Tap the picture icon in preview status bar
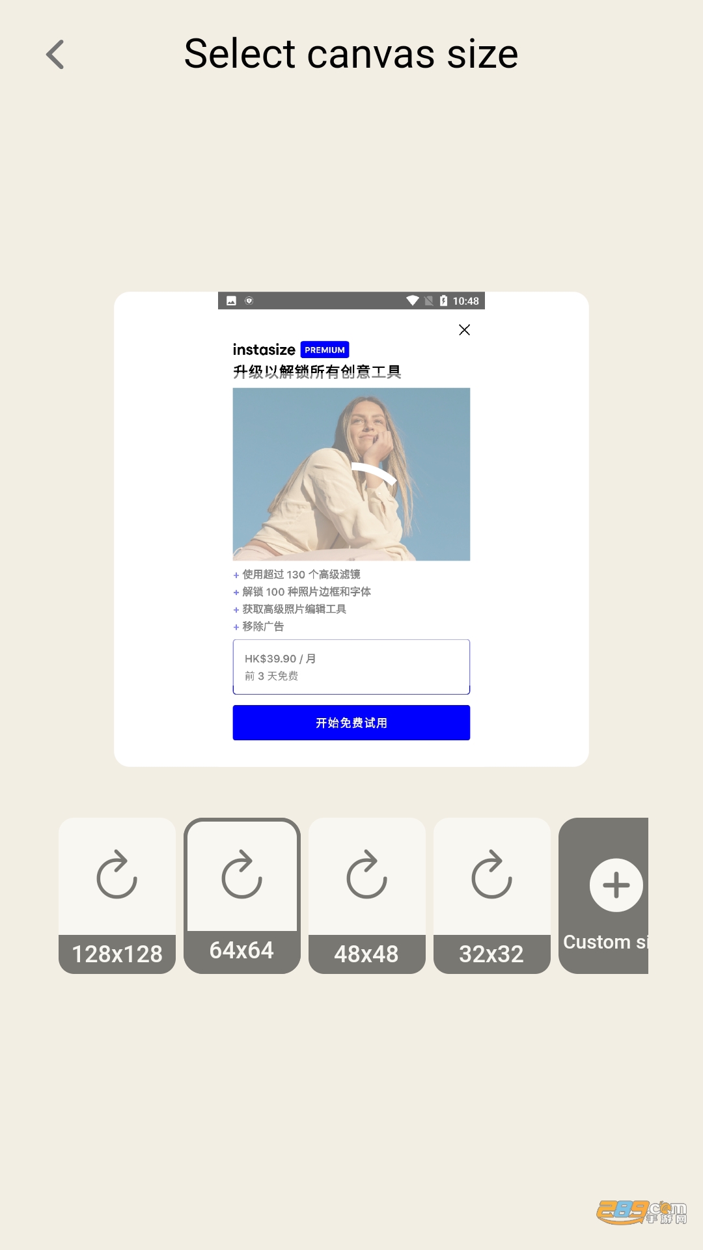The width and height of the screenshot is (703, 1250). click(x=231, y=301)
